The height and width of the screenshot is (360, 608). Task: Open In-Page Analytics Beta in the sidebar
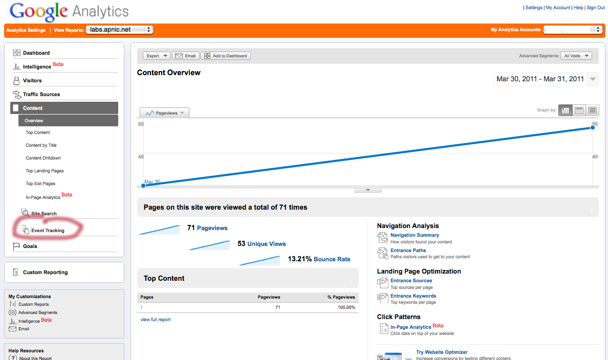pos(49,196)
